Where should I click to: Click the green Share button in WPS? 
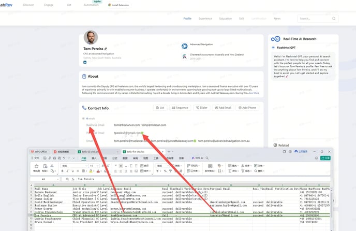[x=325, y=158]
